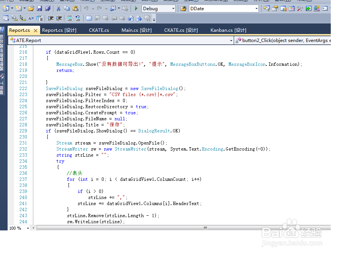Cut selected code using the scissors icon
This screenshot has height=255, width=341.
pos(59,8)
